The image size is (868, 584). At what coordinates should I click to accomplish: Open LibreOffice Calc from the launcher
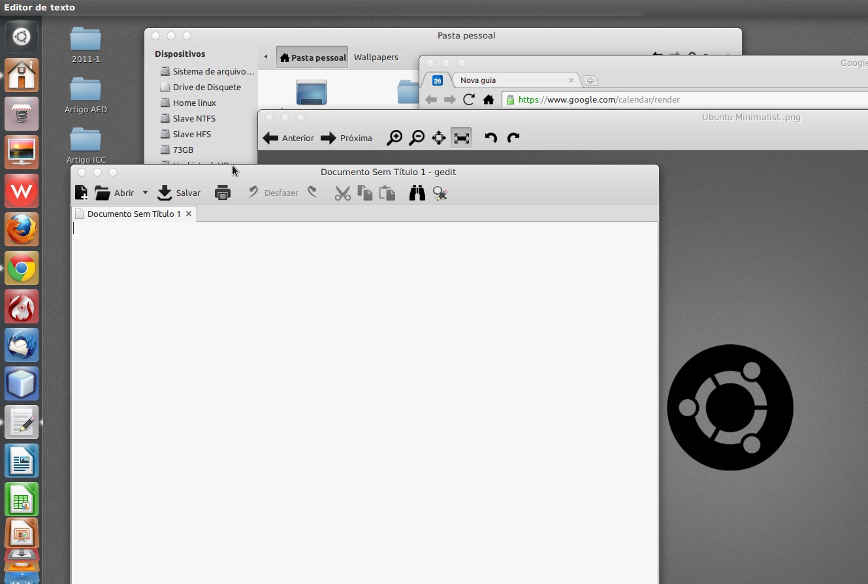22,499
